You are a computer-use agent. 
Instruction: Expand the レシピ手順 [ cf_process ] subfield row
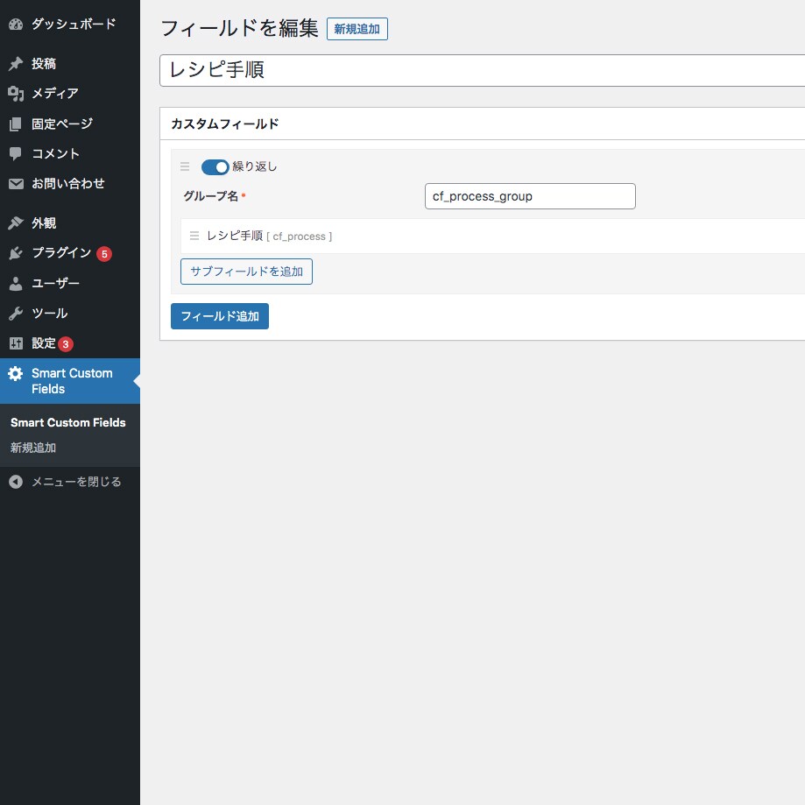point(493,237)
